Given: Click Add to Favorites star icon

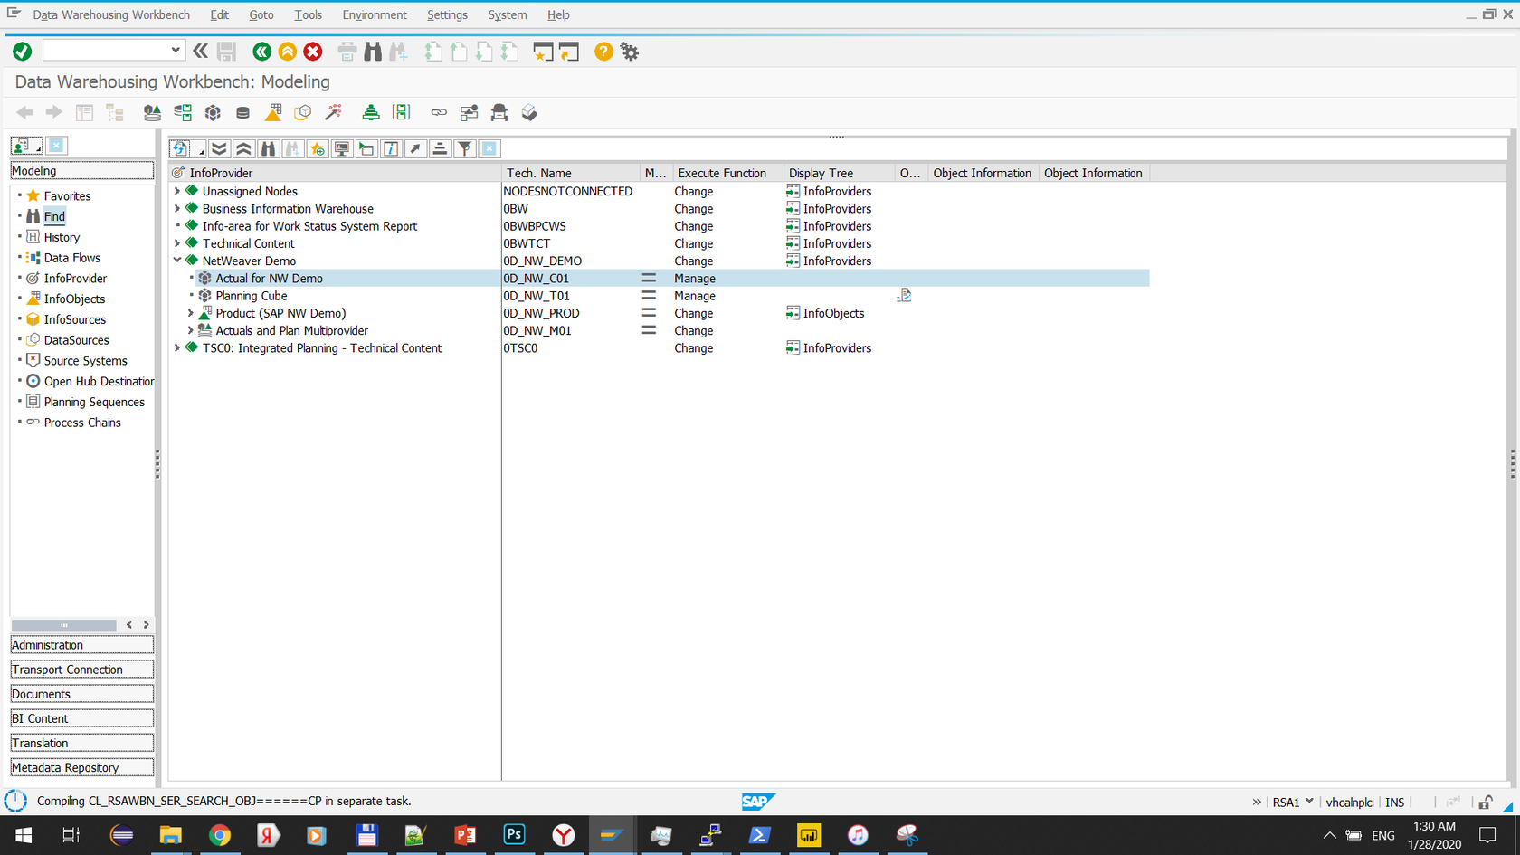Looking at the screenshot, I should point(317,148).
